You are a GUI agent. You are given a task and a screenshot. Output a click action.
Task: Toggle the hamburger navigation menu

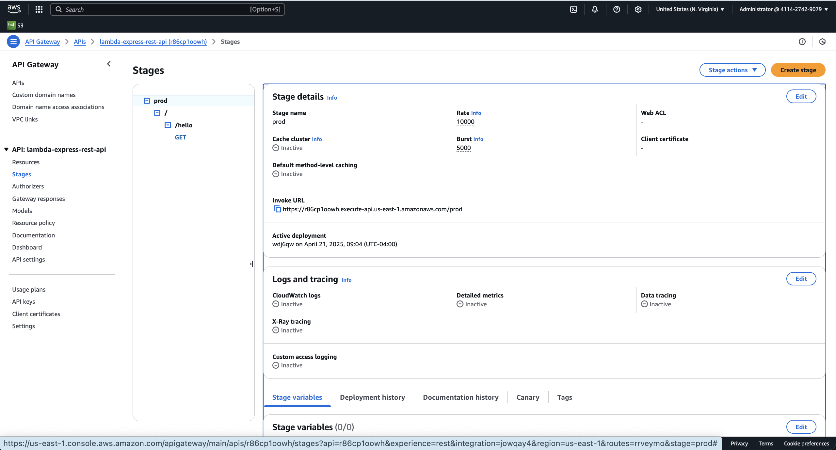(x=13, y=41)
